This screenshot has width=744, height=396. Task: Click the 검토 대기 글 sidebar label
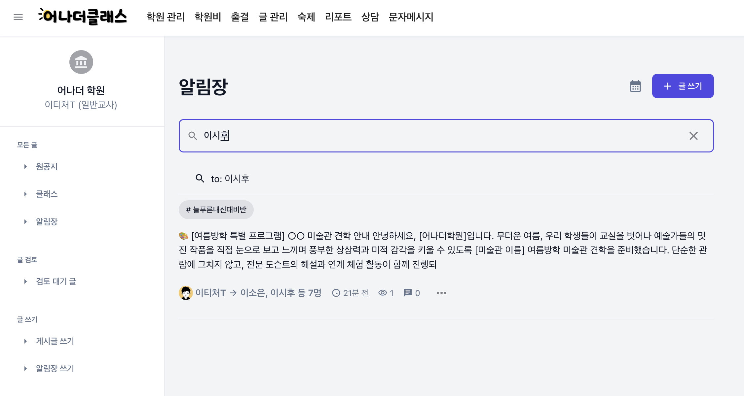click(56, 281)
